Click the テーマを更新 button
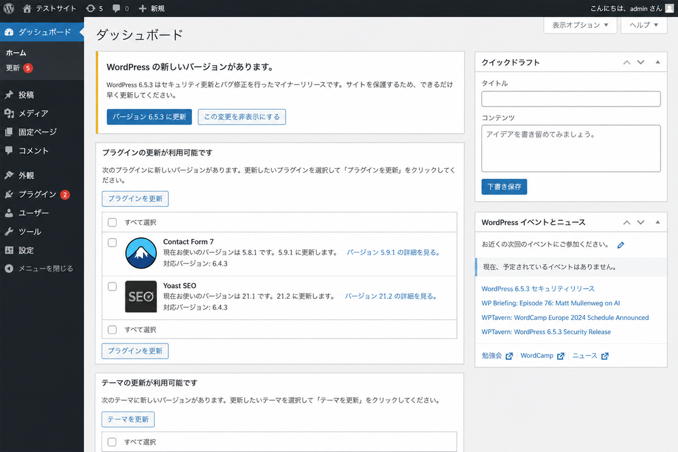 (x=128, y=419)
